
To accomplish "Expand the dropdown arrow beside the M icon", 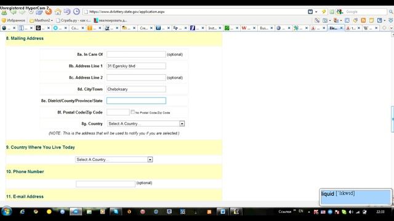I will (x=316, y=12).
